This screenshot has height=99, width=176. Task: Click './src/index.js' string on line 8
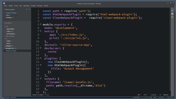[71, 35]
